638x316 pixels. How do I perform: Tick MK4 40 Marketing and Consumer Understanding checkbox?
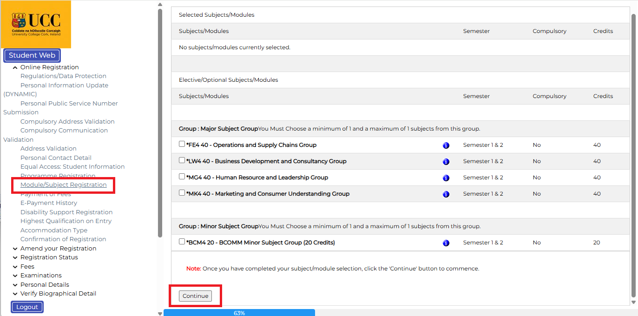182,193
